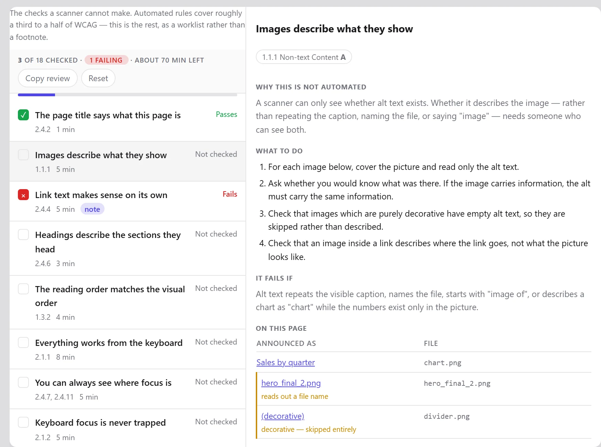Select Headings describe the sections they head item
This screenshot has height=447, width=601.
coord(128,249)
